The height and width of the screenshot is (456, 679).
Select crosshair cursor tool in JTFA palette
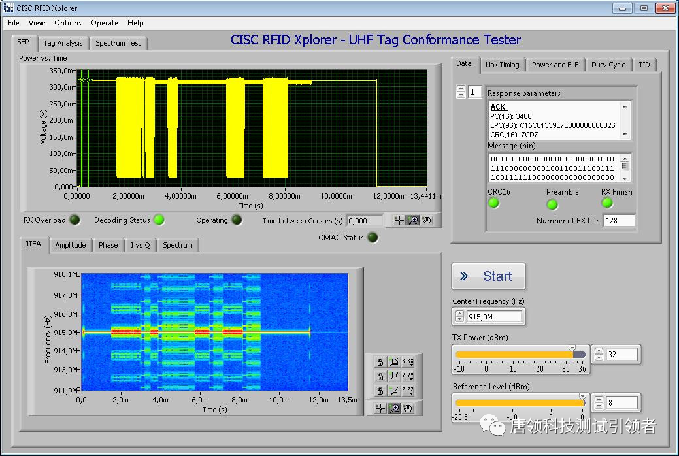click(x=380, y=408)
